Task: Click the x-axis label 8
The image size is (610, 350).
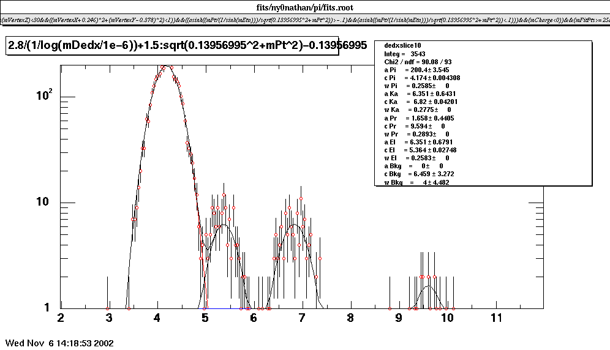Action: click(x=350, y=318)
